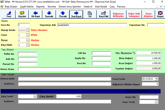
Task: Click the Taşınmaz Adı text field
Action: [x=90, y=25]
